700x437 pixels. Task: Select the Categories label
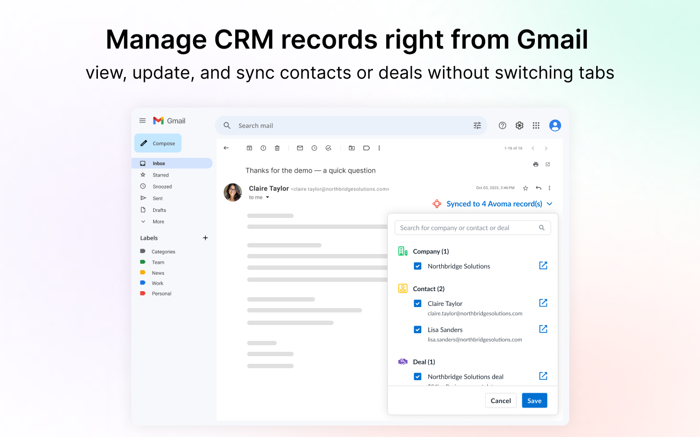click(158, 252)
